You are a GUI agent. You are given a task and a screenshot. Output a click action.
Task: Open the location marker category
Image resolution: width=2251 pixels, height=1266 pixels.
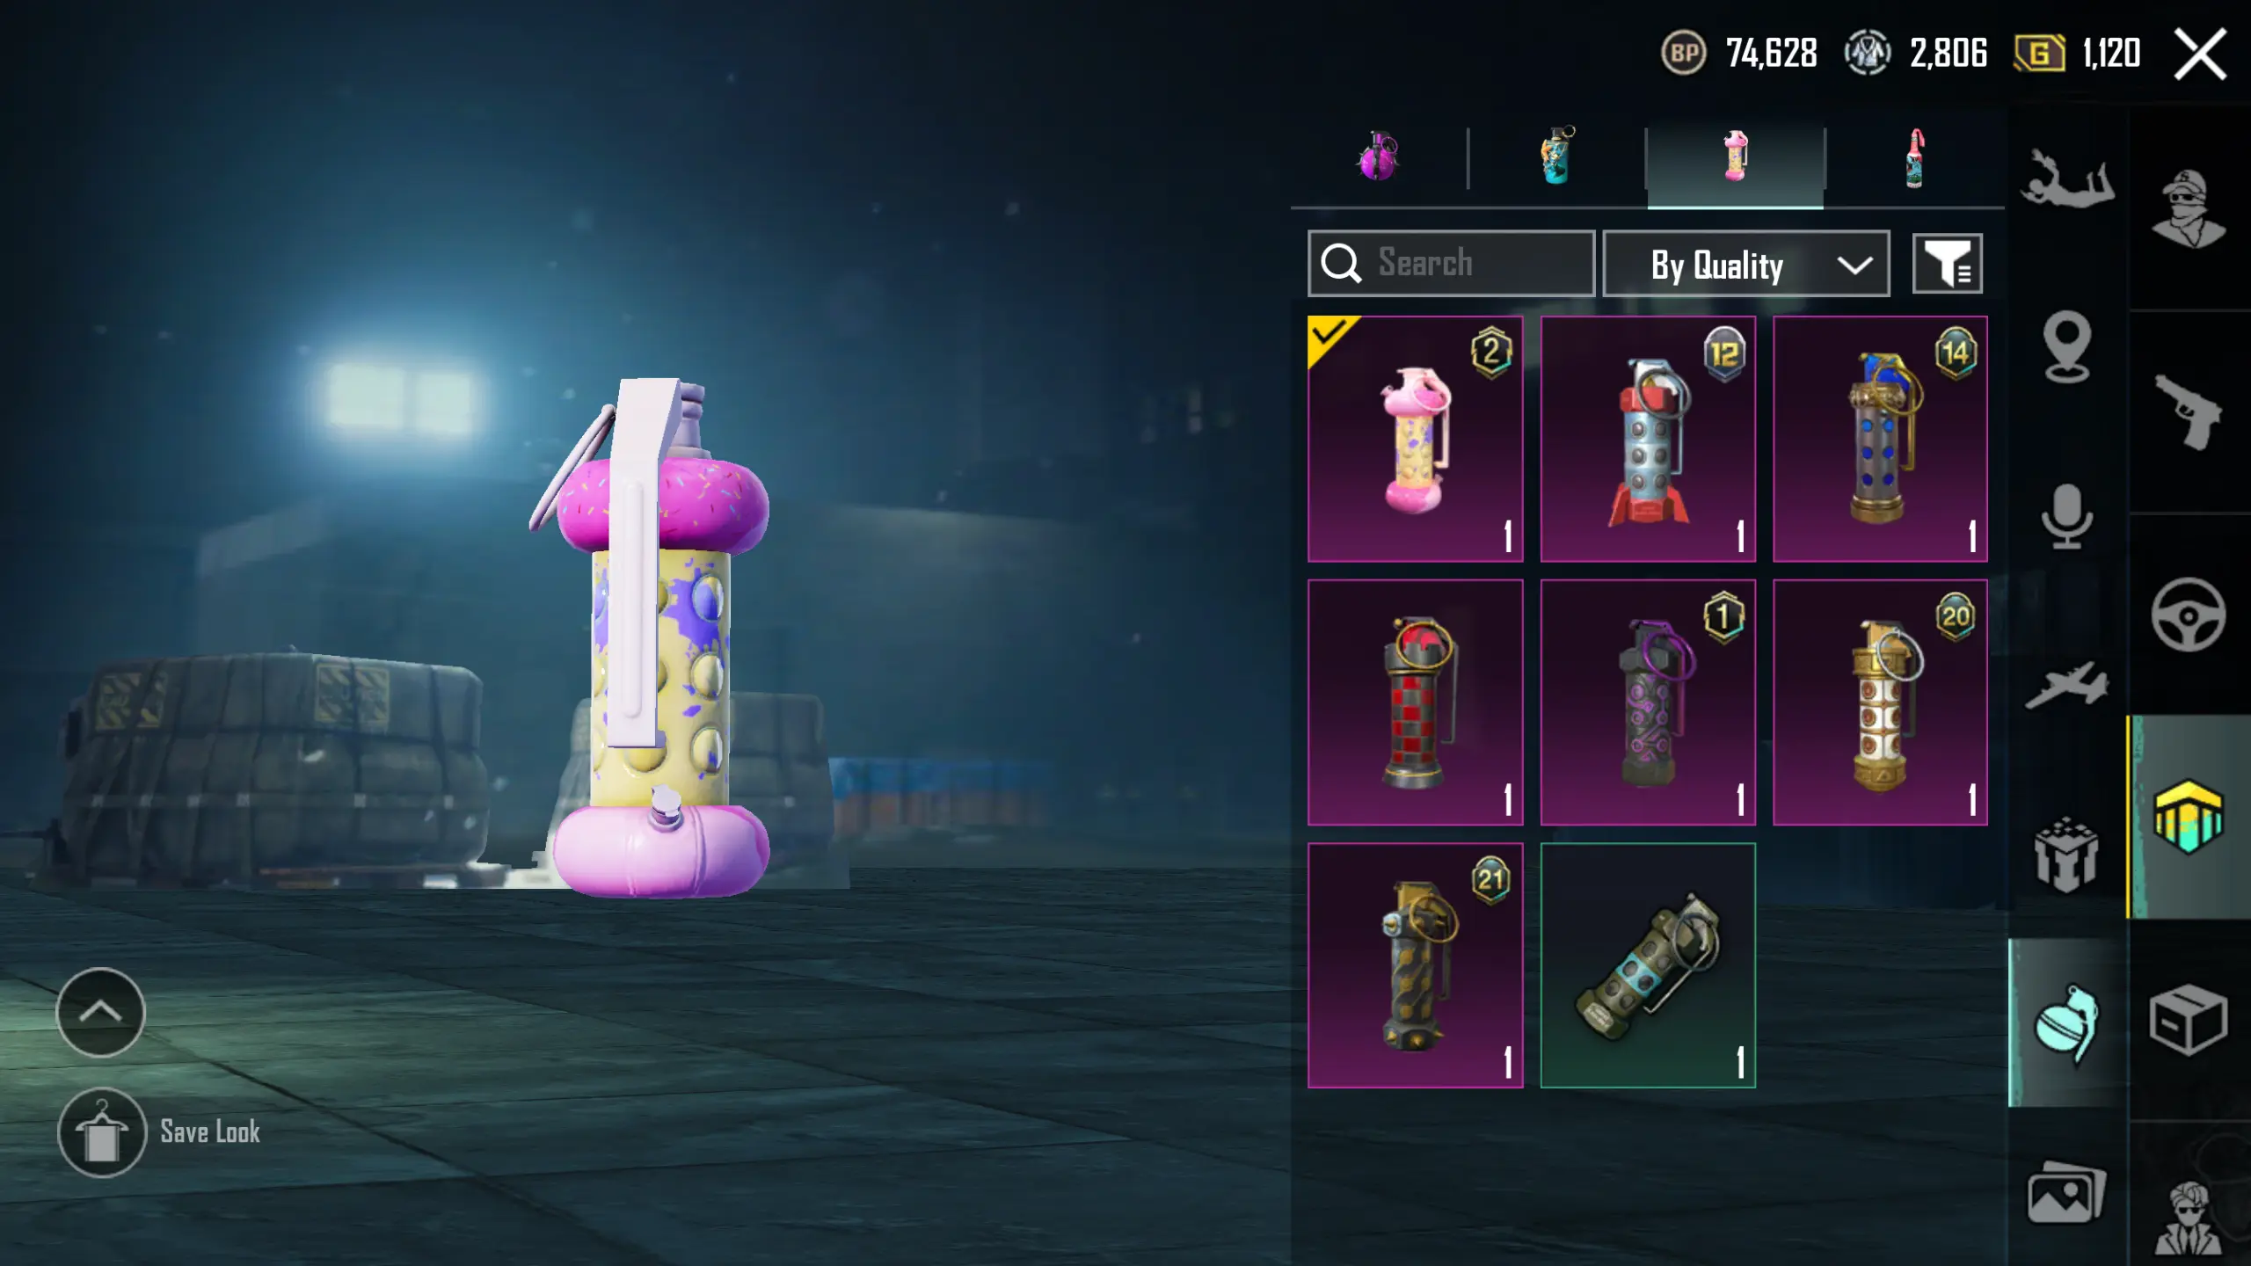click(2066, 347)
